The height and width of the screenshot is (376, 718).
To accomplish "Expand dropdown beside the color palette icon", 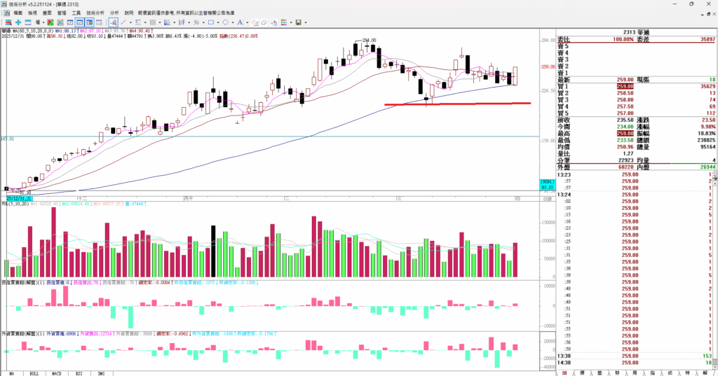I will (x=291, y=22).
